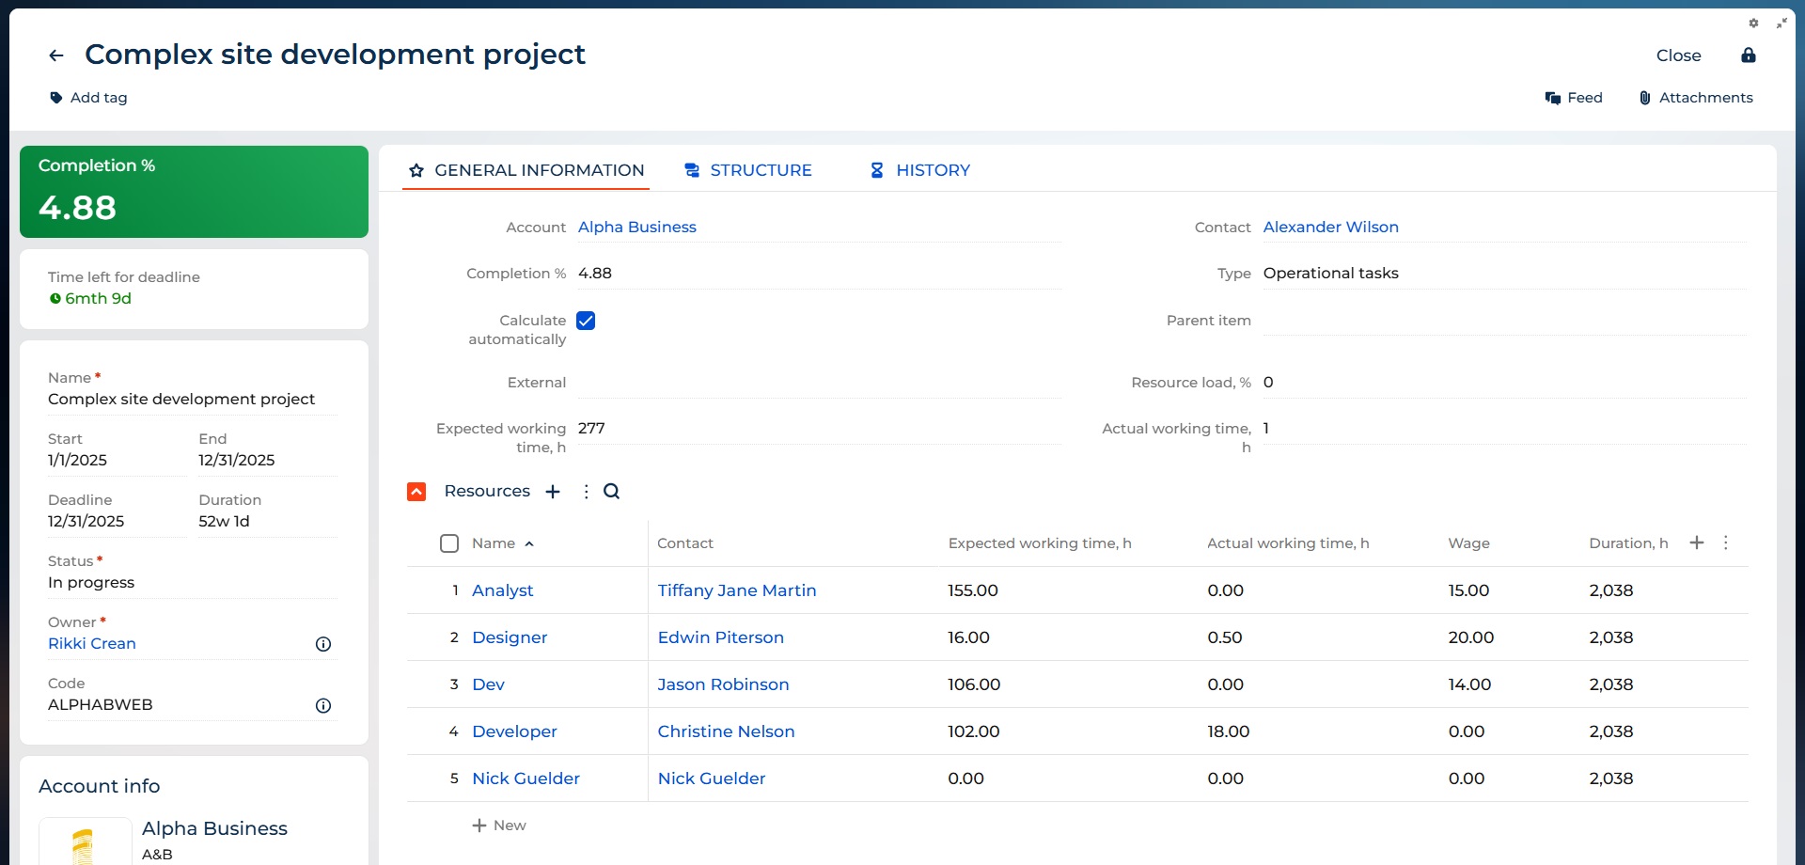Click the empty Parent item field

coord(1504,321)
